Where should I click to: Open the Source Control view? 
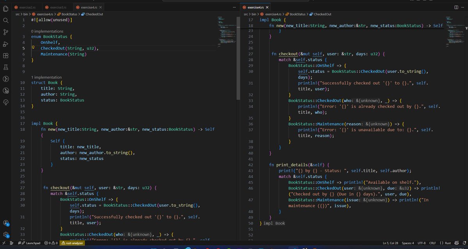[6, 32]
